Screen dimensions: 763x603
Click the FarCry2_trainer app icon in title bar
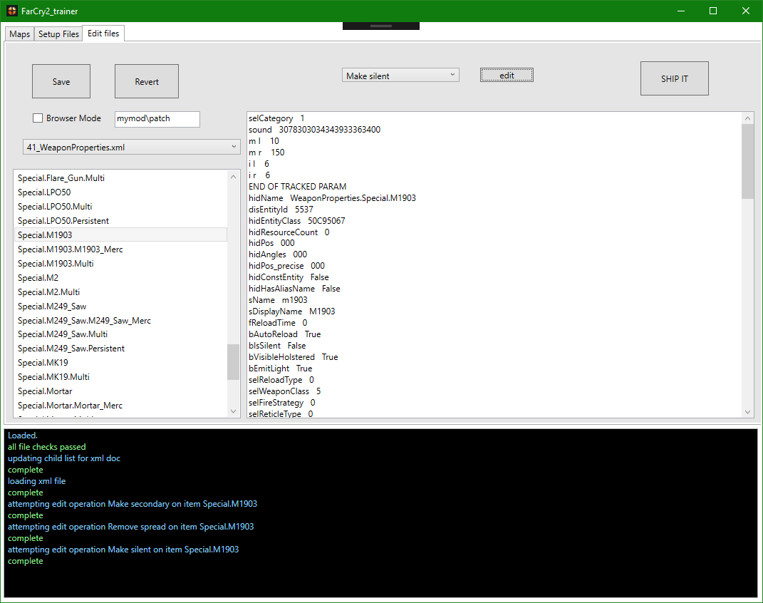12,11
